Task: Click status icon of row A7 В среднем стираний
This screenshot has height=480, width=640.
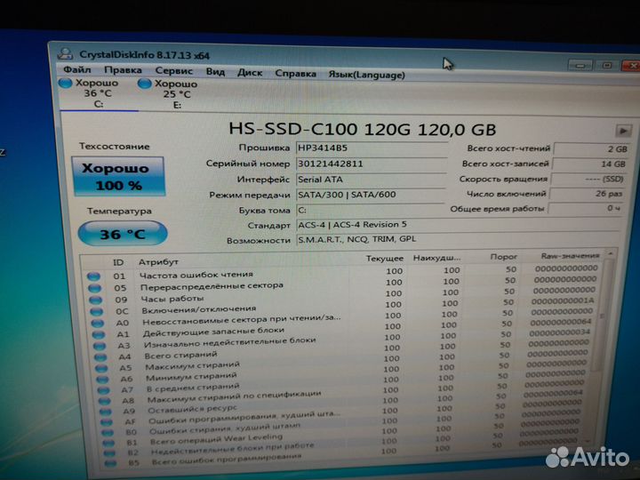Action: coord(104,390)
